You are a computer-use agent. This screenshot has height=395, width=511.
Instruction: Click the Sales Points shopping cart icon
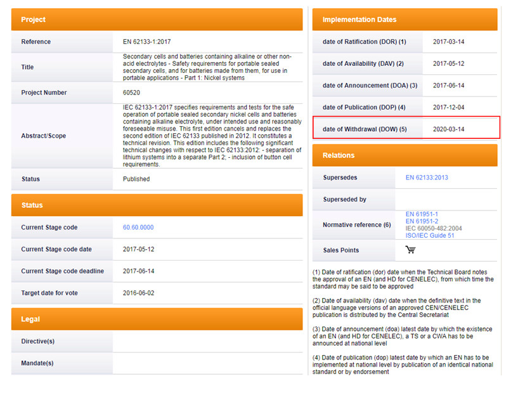[410, 250]
